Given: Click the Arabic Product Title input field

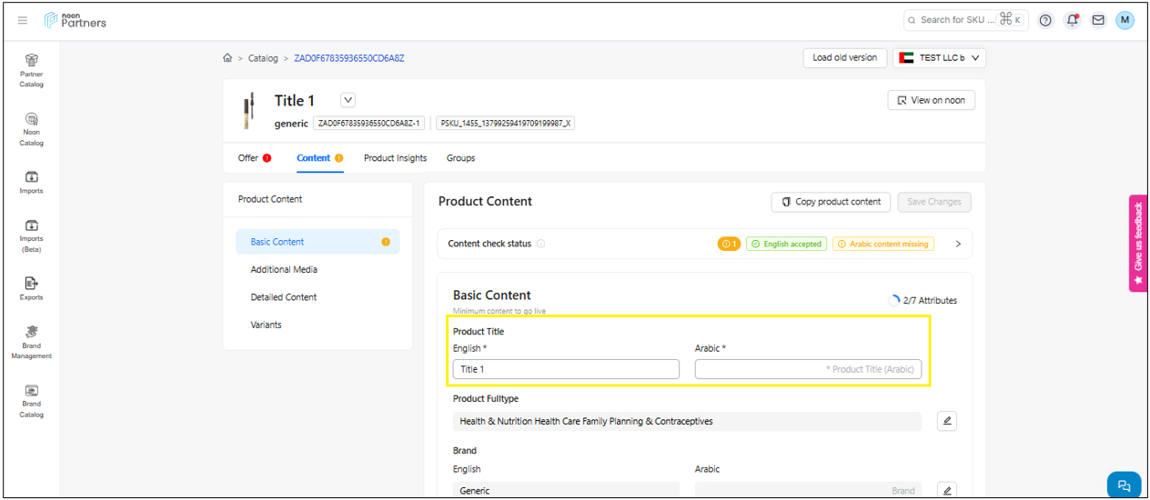Looking at the screenshot, I should click(808, 369).
